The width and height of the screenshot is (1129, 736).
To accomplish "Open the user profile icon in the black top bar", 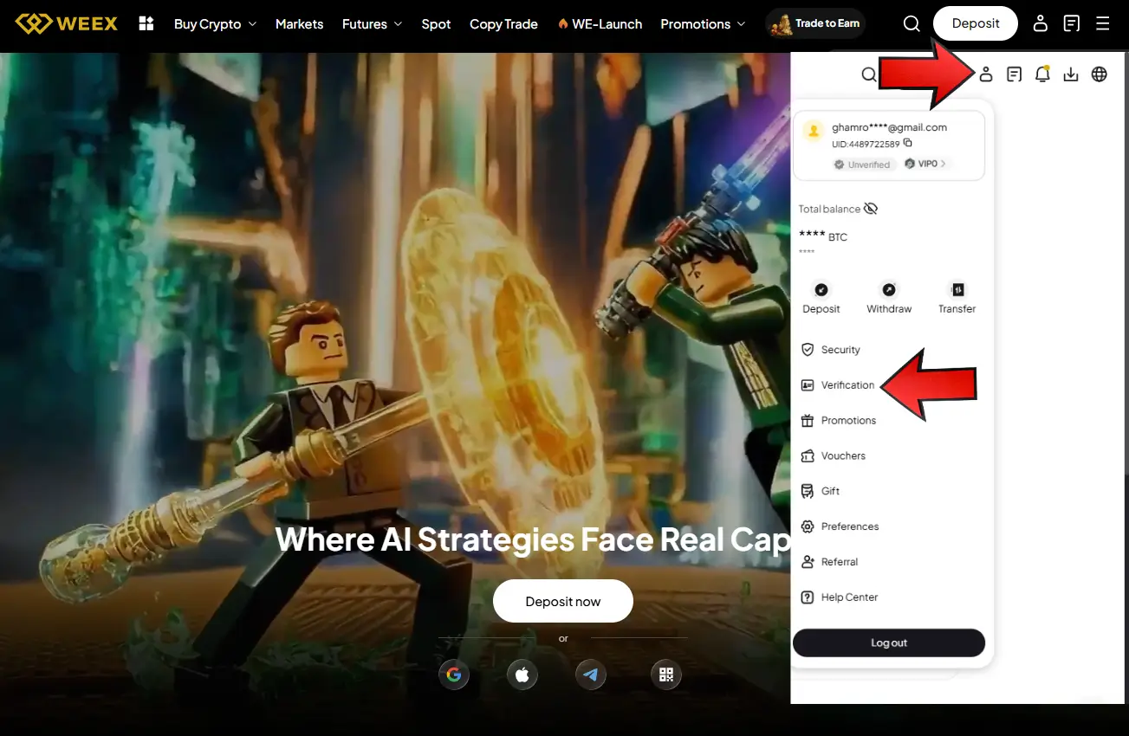I will click(x=1041, y=24).
